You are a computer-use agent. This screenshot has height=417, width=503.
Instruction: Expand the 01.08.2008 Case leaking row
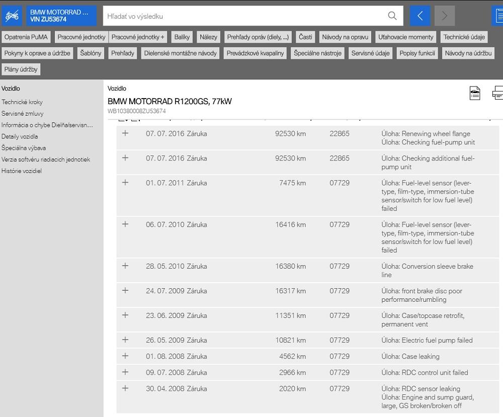pyautogui.click(x=125, y=356)
